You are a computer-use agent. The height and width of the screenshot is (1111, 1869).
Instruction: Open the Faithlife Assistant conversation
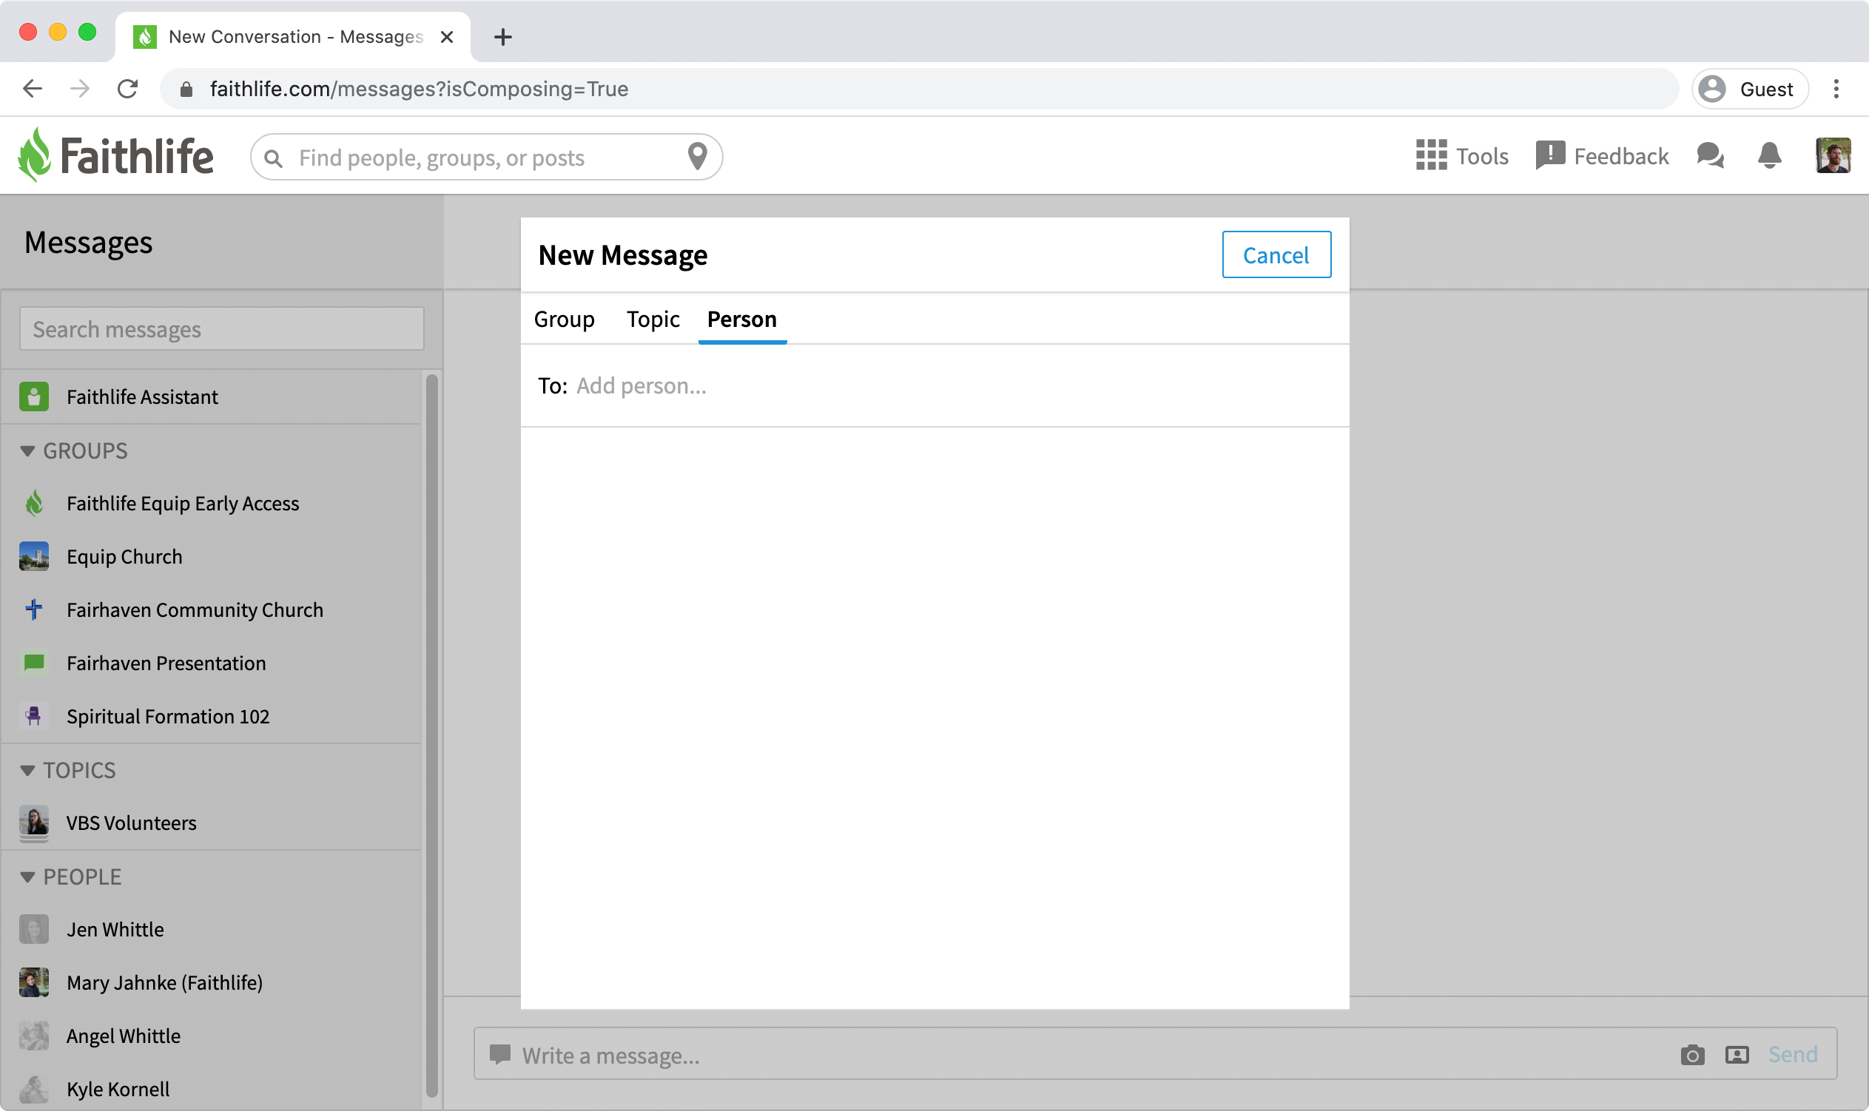click(142, 396)
